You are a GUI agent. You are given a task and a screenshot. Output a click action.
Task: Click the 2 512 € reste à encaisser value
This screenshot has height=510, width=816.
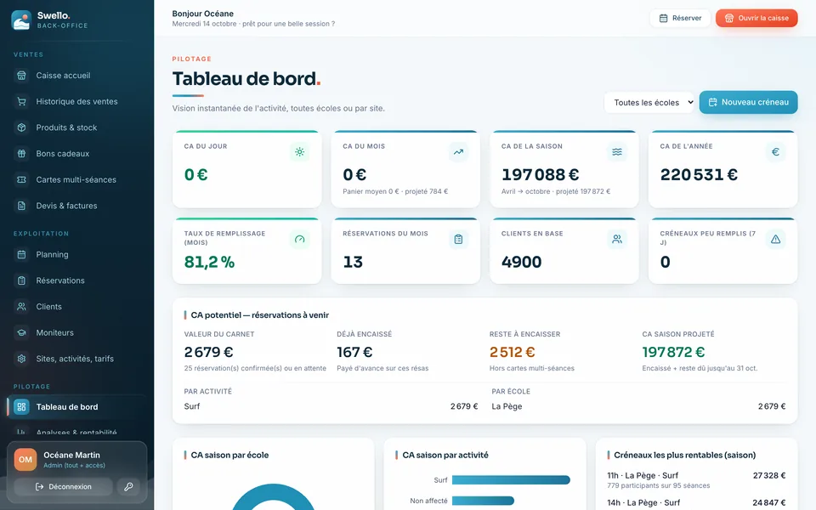(512, 352)
